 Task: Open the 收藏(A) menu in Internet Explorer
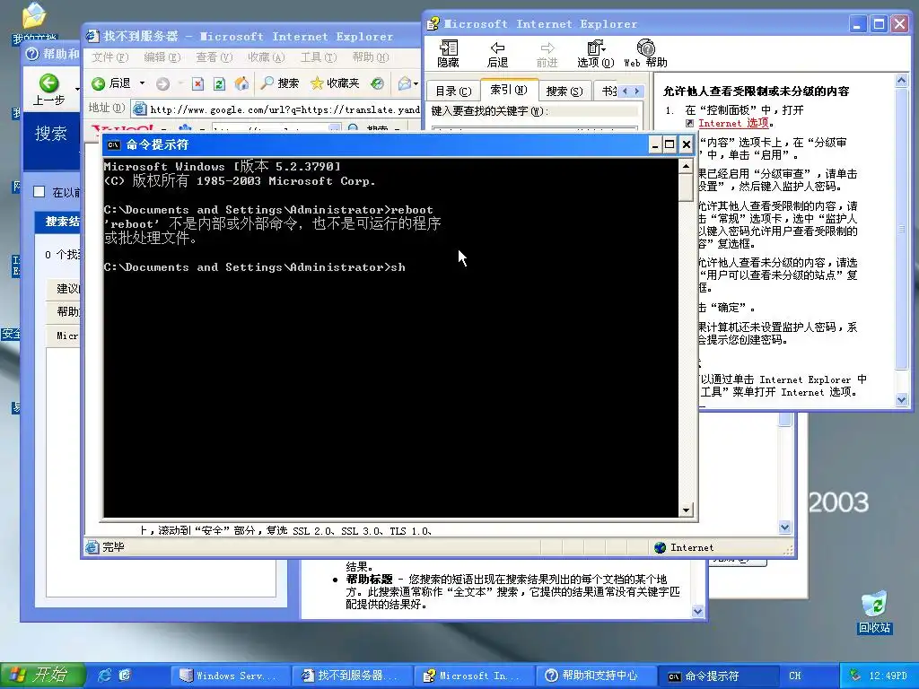(266, 57)
